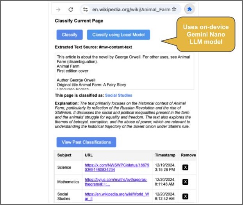Open site information icon in address bar
This screenshot has height=205, width=243.
click(86, 10)
